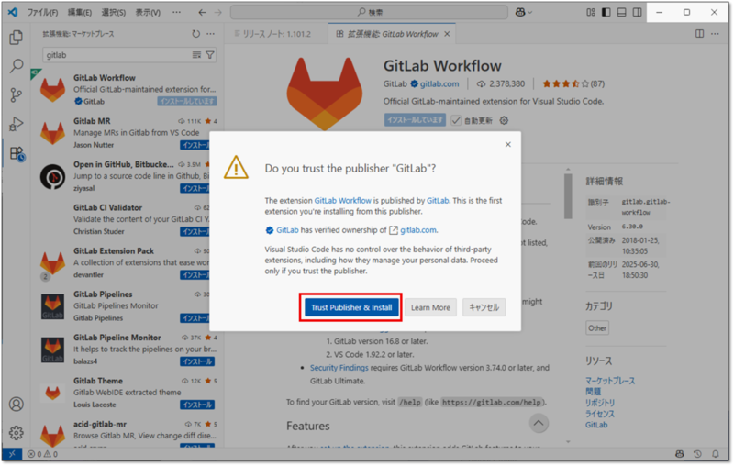Viewport: 734px width, 466px height.
Task: Open the Accounts icon in activity bar
Action: point(17,404)
